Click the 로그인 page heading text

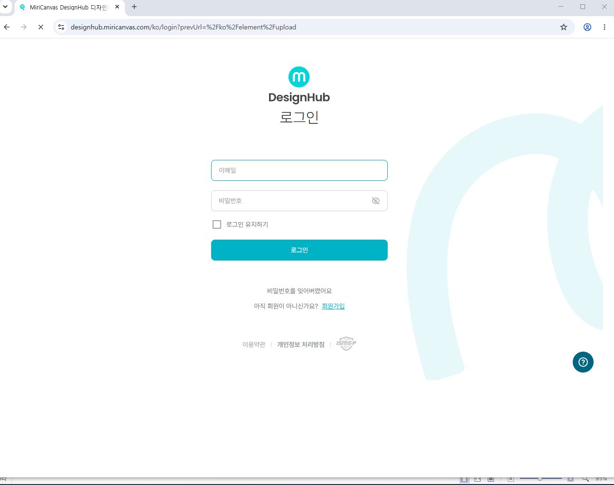299,117
